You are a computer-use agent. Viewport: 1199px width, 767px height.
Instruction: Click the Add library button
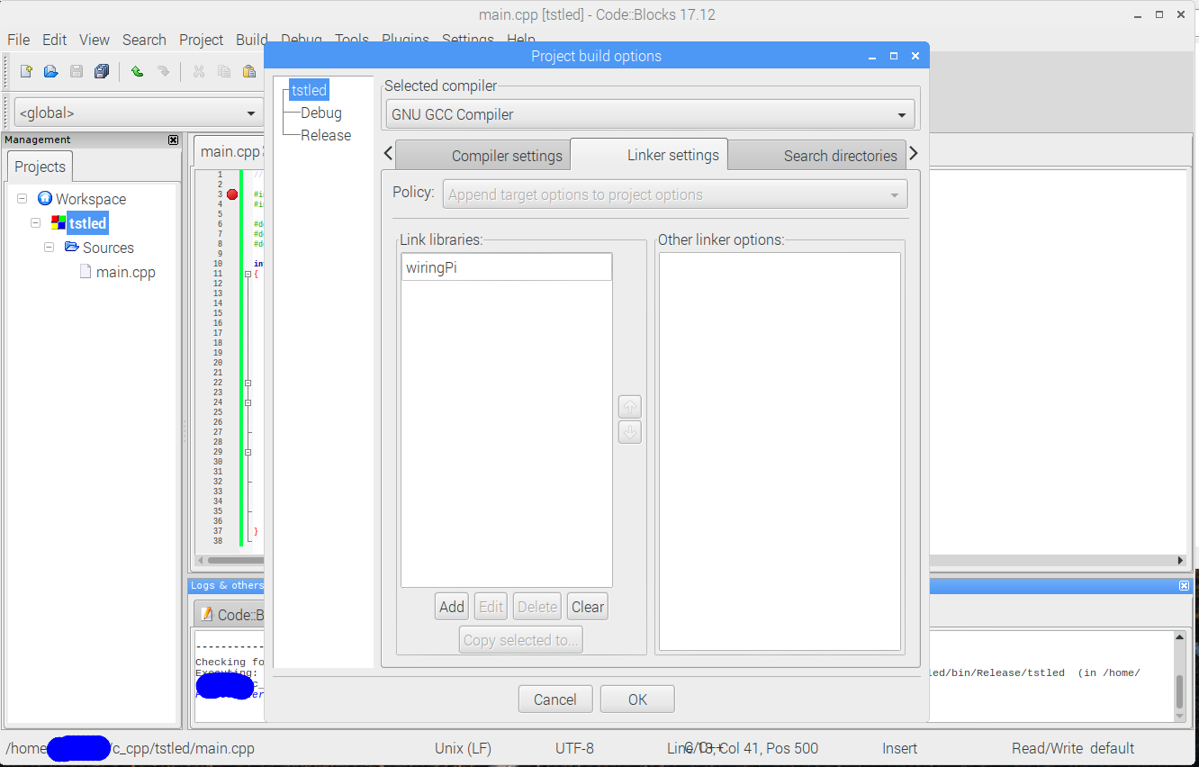[x=452, y=607]
